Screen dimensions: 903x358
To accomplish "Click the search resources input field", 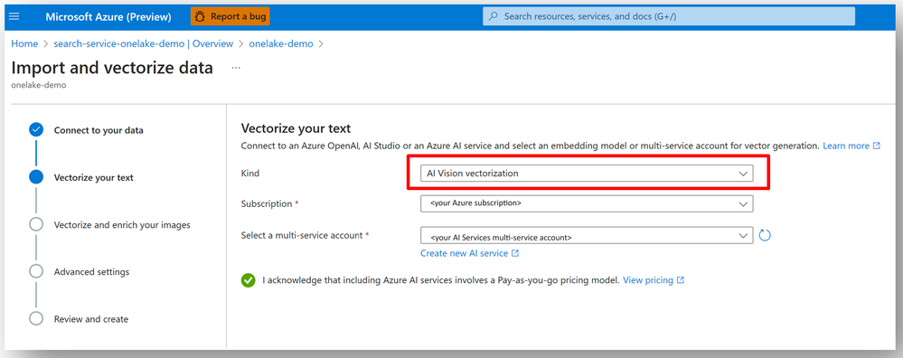I will point(669,16).
